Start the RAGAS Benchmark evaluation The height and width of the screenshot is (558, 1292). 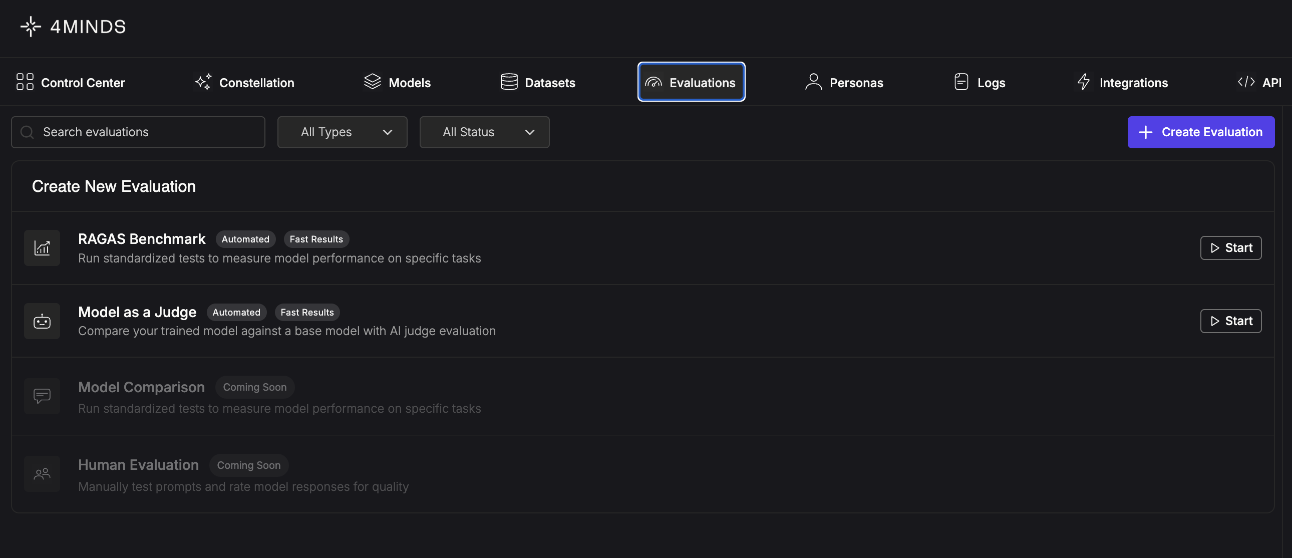pyautogui.click(x=1231, y=248)
